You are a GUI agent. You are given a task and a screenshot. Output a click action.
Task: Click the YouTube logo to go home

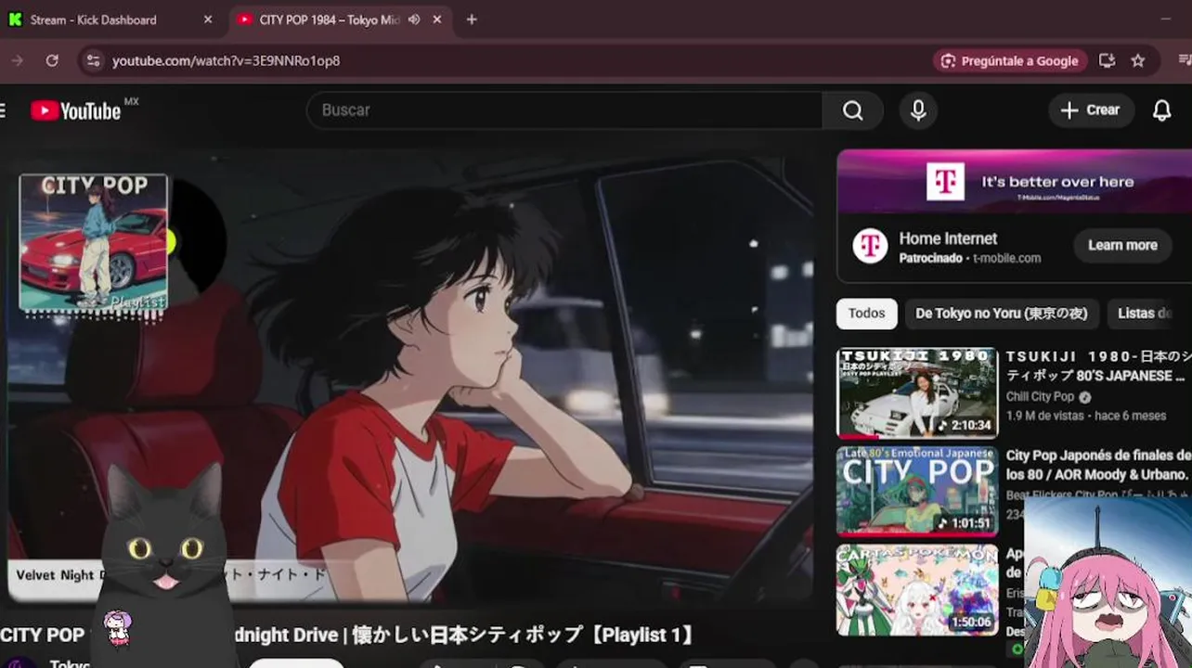(x=76, y=111)
